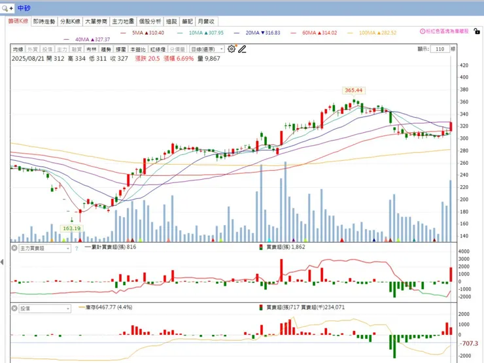Screen dimensions: 484x363
Task: Click the 漲跌 20.5 value
Action: click(147, 59)
